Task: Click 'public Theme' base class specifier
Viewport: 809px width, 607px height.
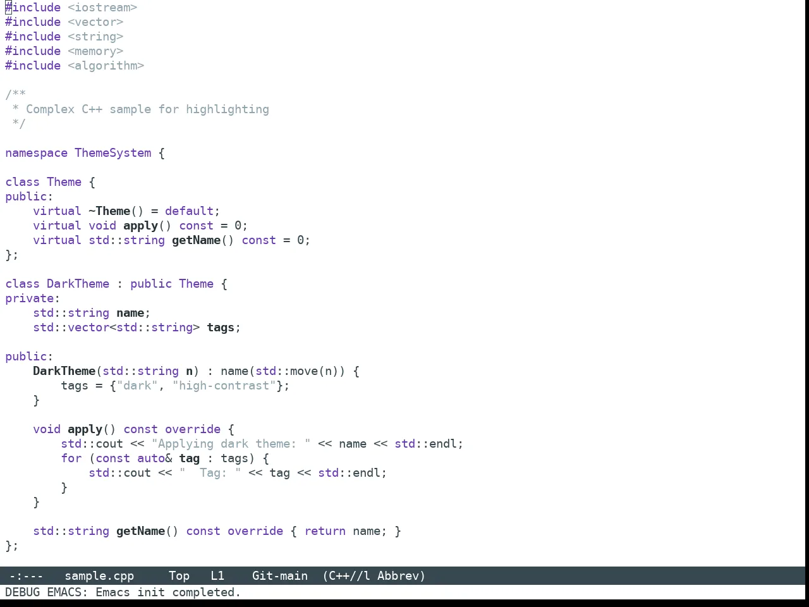Action: [172, 284]
